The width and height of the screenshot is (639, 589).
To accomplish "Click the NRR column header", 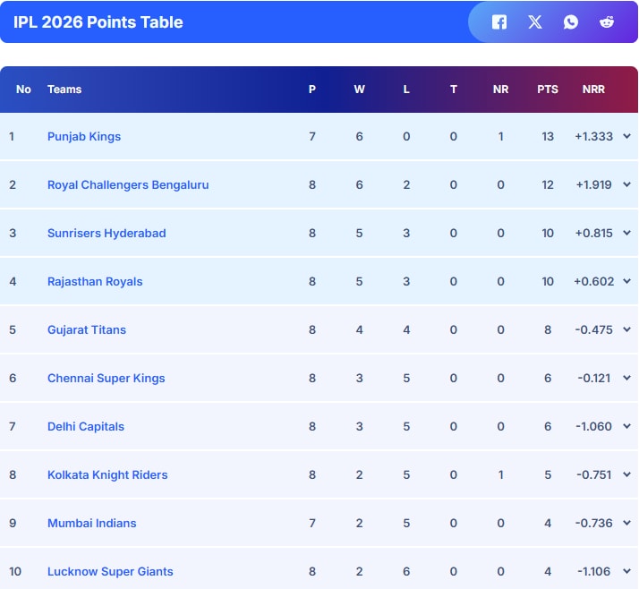I will 593,90.
